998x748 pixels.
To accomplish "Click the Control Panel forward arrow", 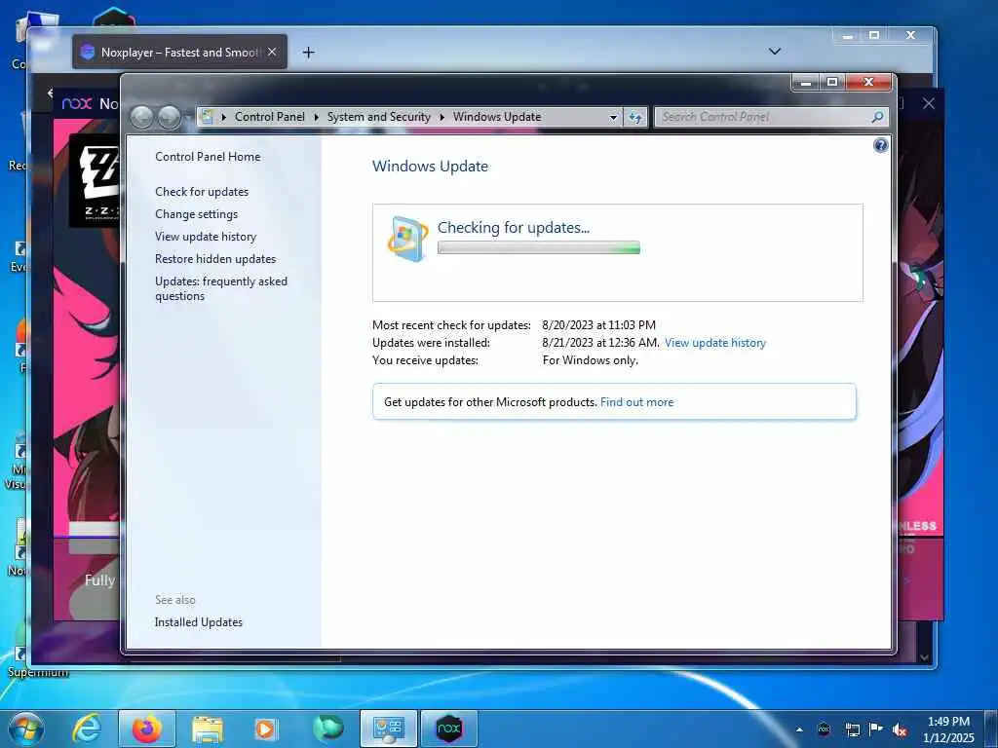I will [x=169, y=117].
